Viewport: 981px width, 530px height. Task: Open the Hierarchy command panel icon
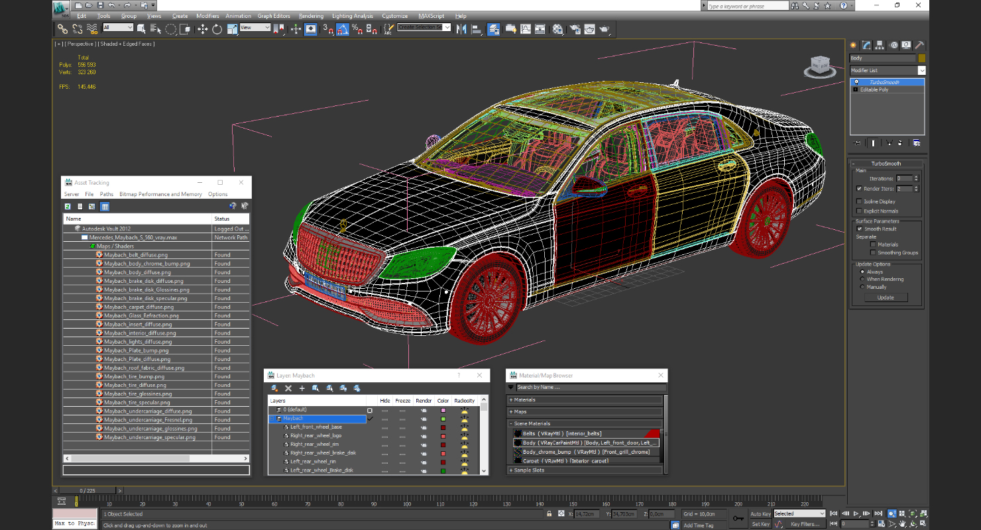pyautogui.click(x=880, y=45)
